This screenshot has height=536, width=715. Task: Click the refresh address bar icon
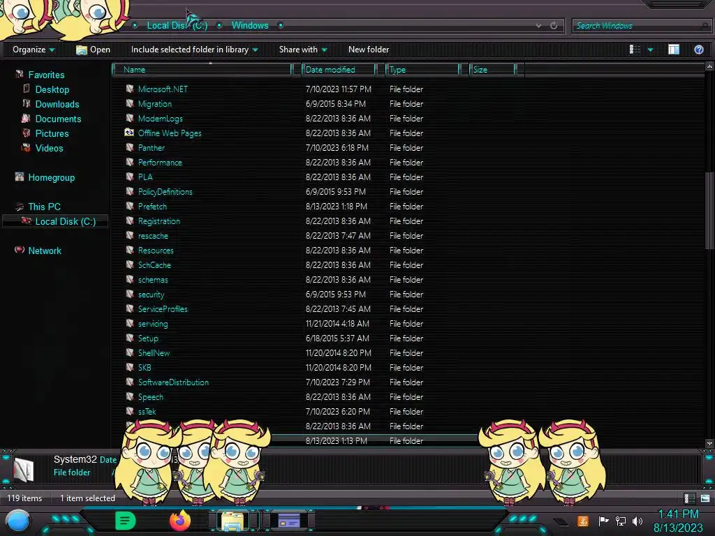click(x=554, y=26)
